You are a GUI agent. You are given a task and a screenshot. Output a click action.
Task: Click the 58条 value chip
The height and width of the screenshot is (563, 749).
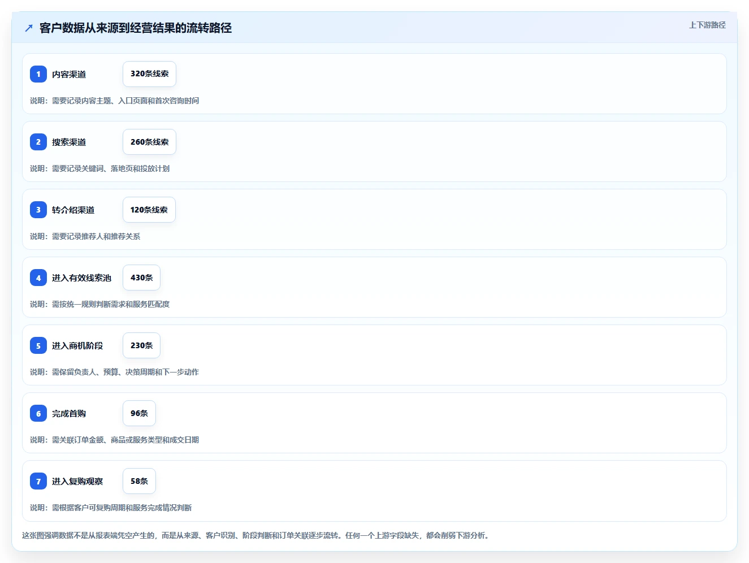click(x=139, y=481)
